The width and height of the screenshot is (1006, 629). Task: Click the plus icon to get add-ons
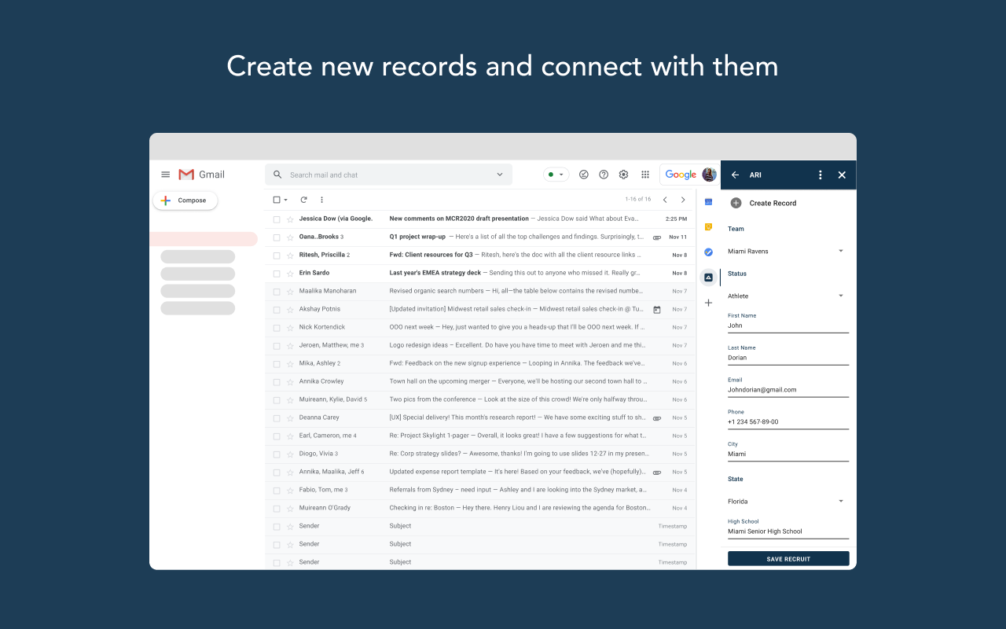pyautogui.click(x=708, y=302)
